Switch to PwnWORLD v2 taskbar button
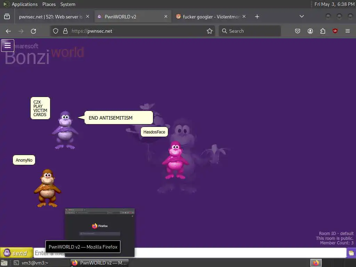Image resolution: width=356 pixels, height=267 pixels. pos(99,263)
